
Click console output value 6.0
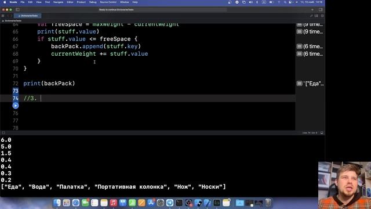pos(6,140)
